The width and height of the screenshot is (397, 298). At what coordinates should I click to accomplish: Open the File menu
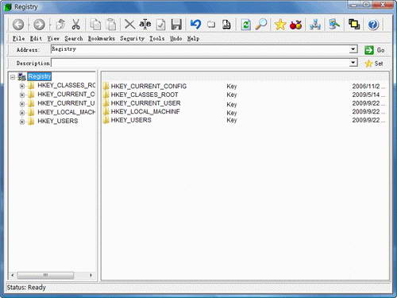(19, 39)
